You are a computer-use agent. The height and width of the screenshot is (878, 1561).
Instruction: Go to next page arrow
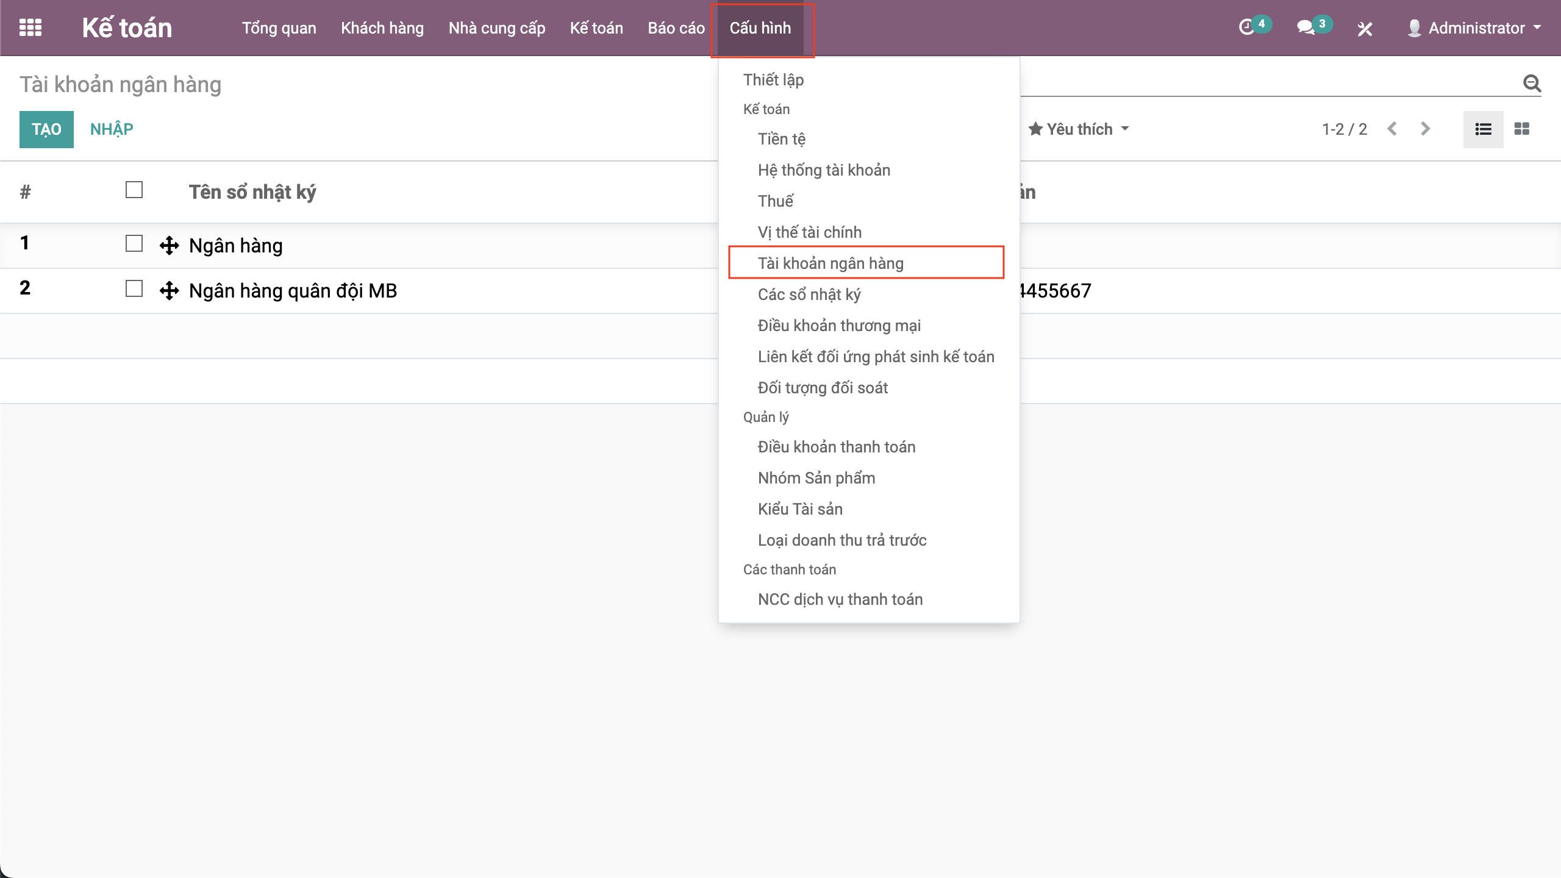(1425, 129)
